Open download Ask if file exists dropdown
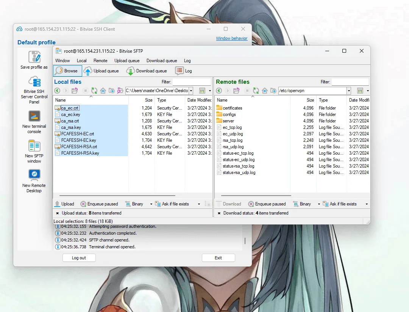This screenshot has height=312, width=409. (367, 204)
